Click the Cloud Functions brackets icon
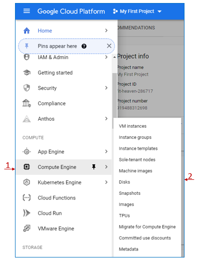The width and height of the screenshot is (199, 263). coord(26,197)
